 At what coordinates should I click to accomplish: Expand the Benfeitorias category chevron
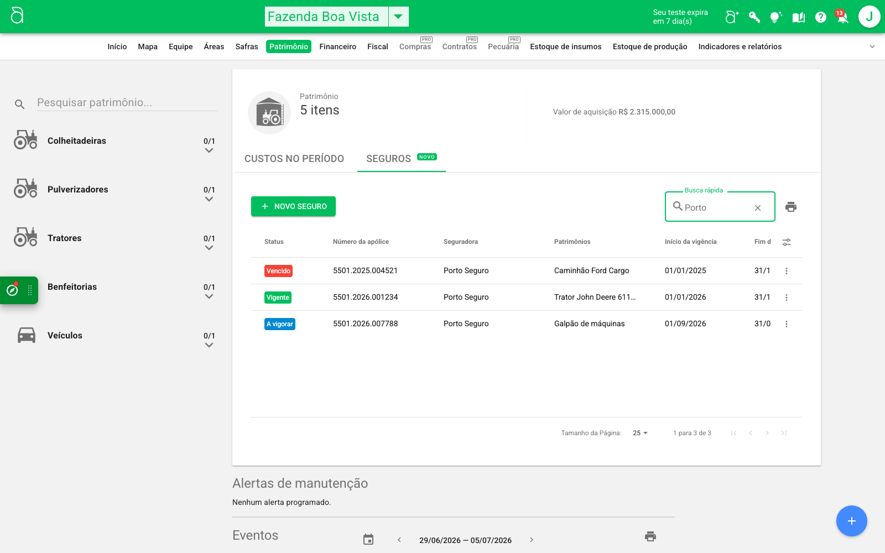(209, 296)
